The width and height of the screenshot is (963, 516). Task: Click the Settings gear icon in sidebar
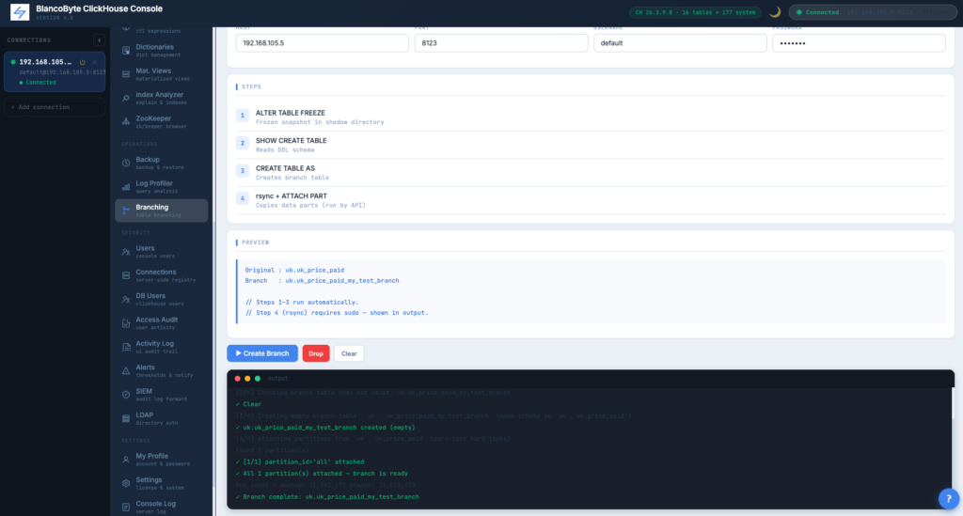click(126, 483)
